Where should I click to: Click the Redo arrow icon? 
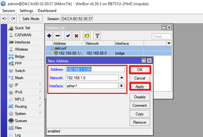13,19
